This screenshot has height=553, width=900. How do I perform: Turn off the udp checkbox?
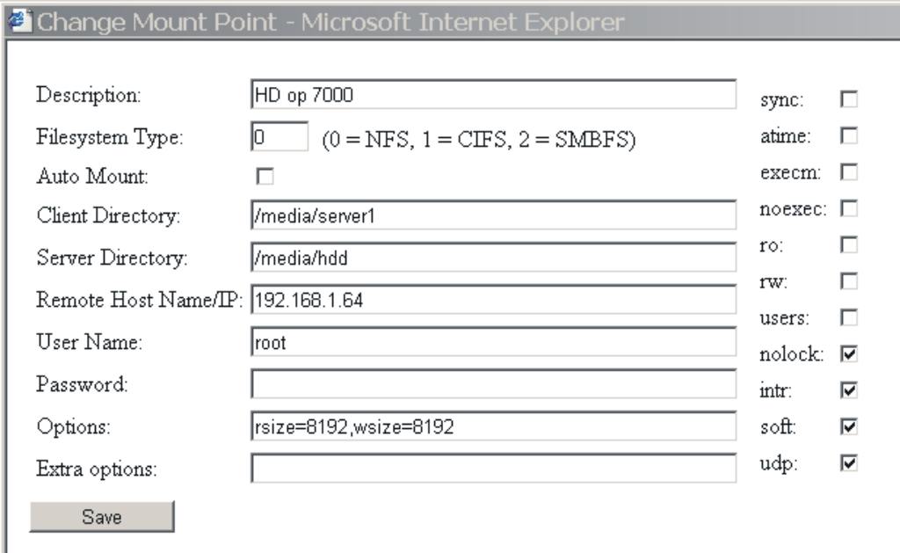point(849,462)
